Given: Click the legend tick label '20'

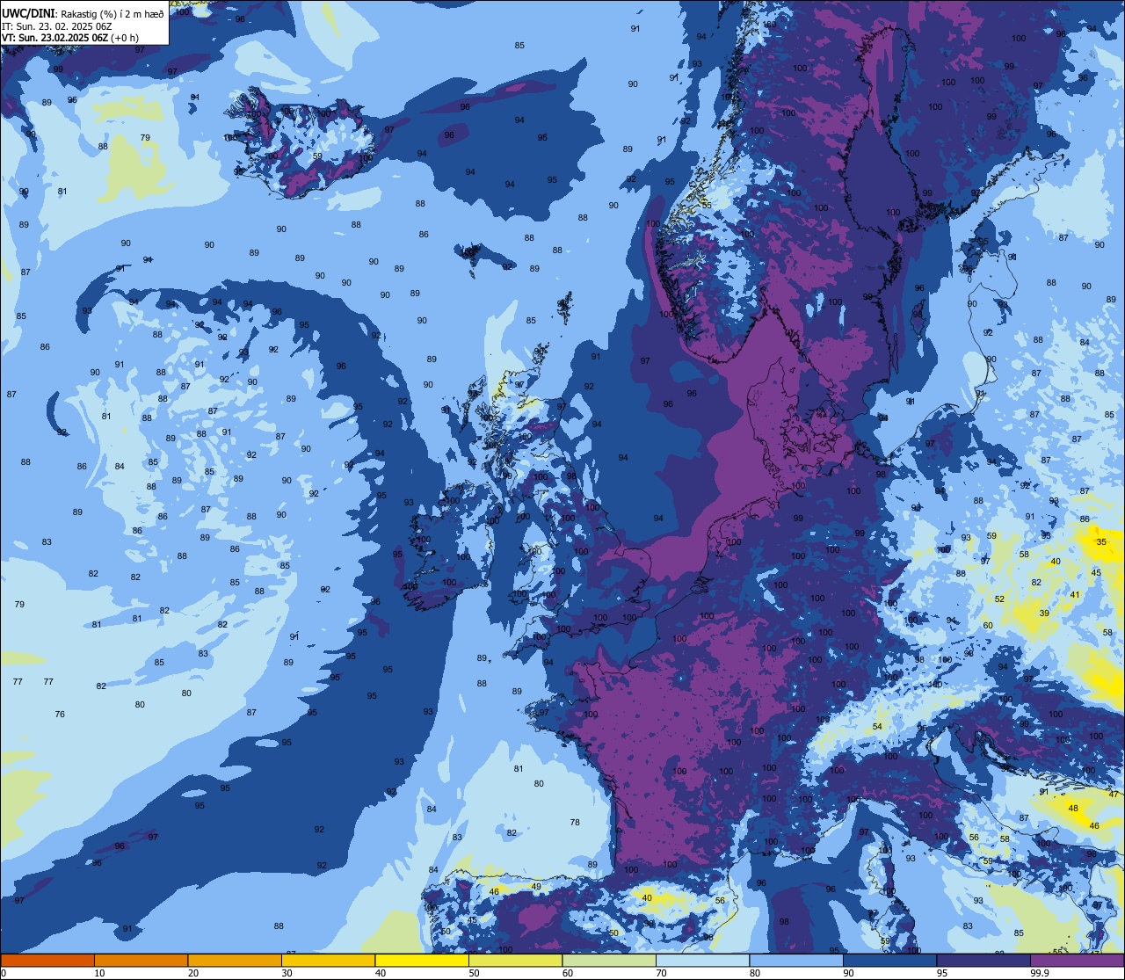Looking at the screenshot, I should pyautogui.click(x=193, y=973).
